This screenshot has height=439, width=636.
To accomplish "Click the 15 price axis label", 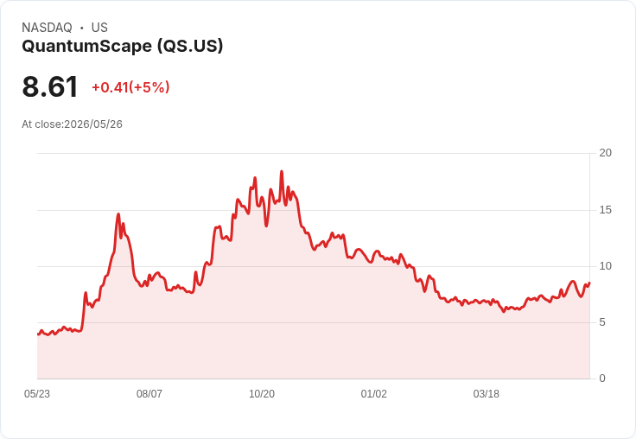I will 605,210.
